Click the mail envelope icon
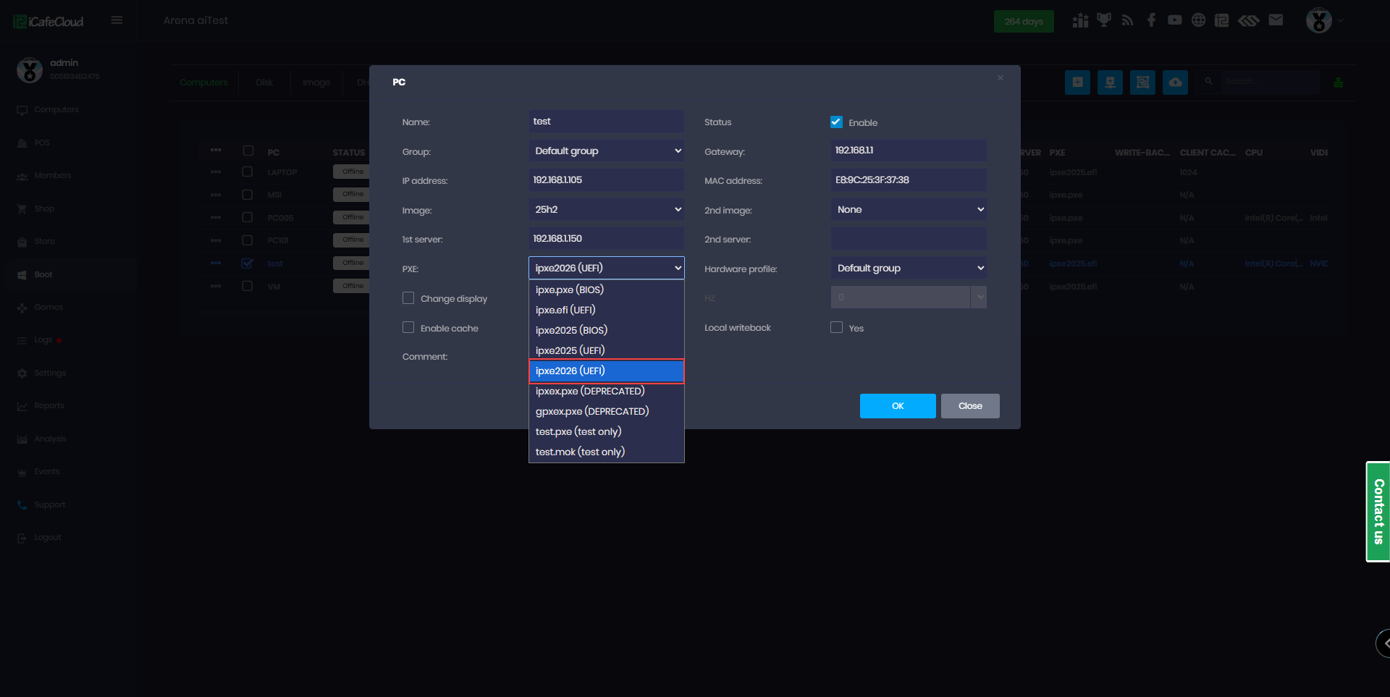Screen dimensions: 1390x697 (x=1276, y=20)
